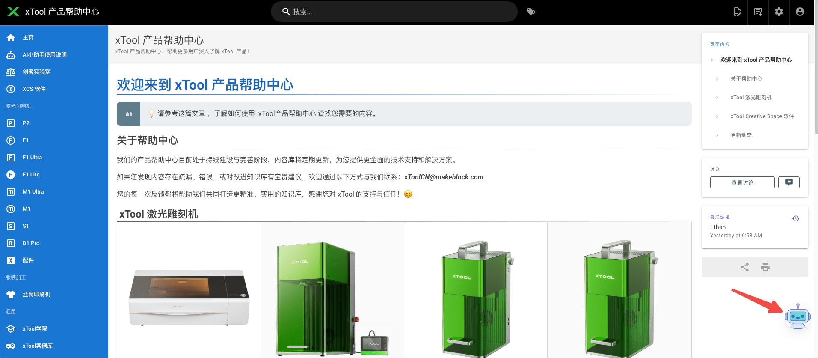
Task: Click the white desktop laser cutter image
Action: tap(189, 297)
